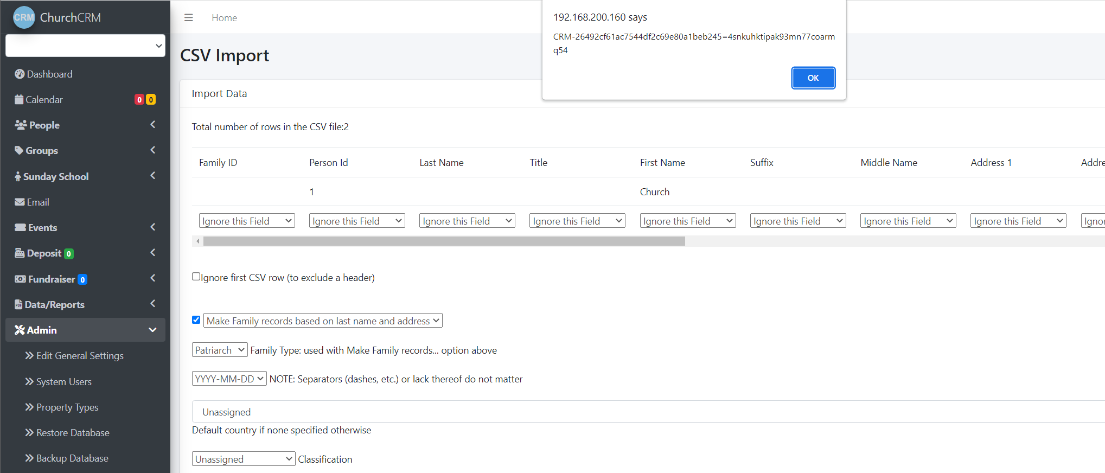Open Title column field mapping dropdown

[x=577, y=221]
